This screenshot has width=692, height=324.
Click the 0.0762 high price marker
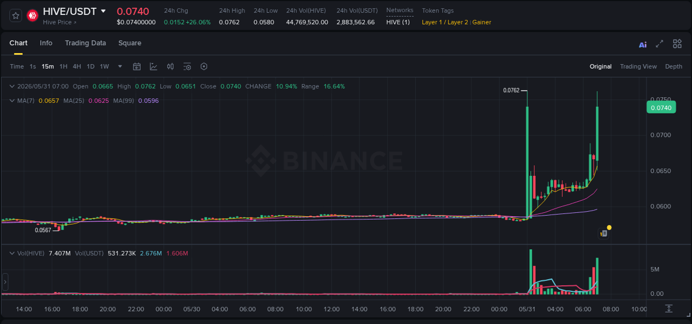tap(511, 90)
